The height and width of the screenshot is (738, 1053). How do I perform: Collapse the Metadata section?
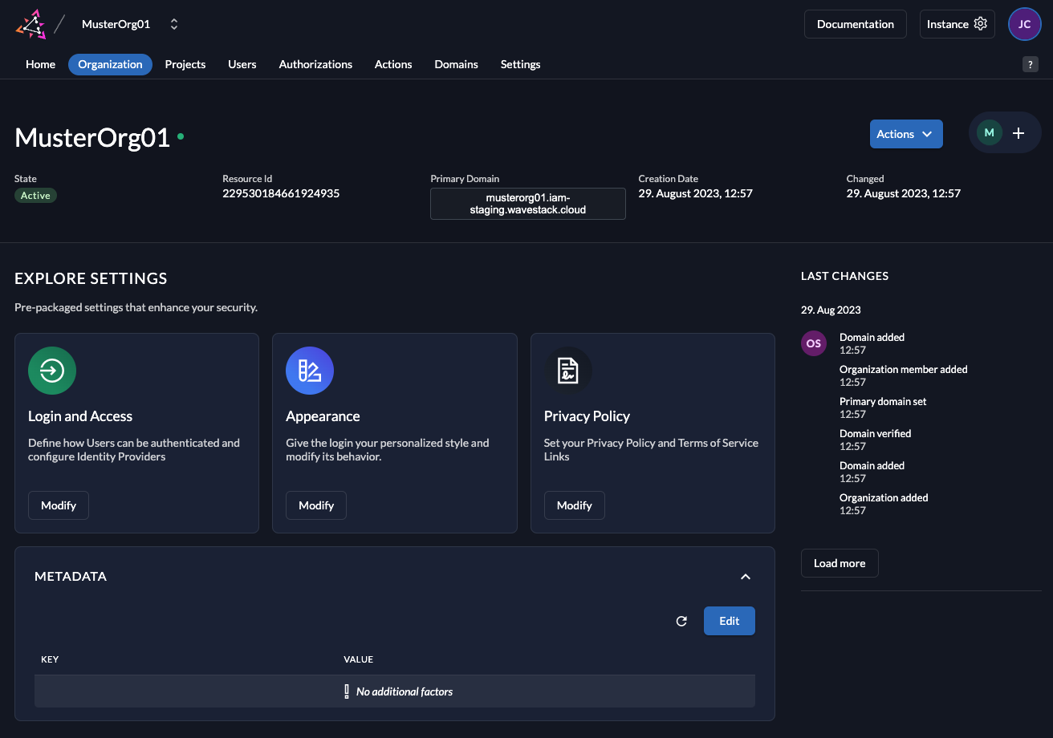(x=745, y=577)
